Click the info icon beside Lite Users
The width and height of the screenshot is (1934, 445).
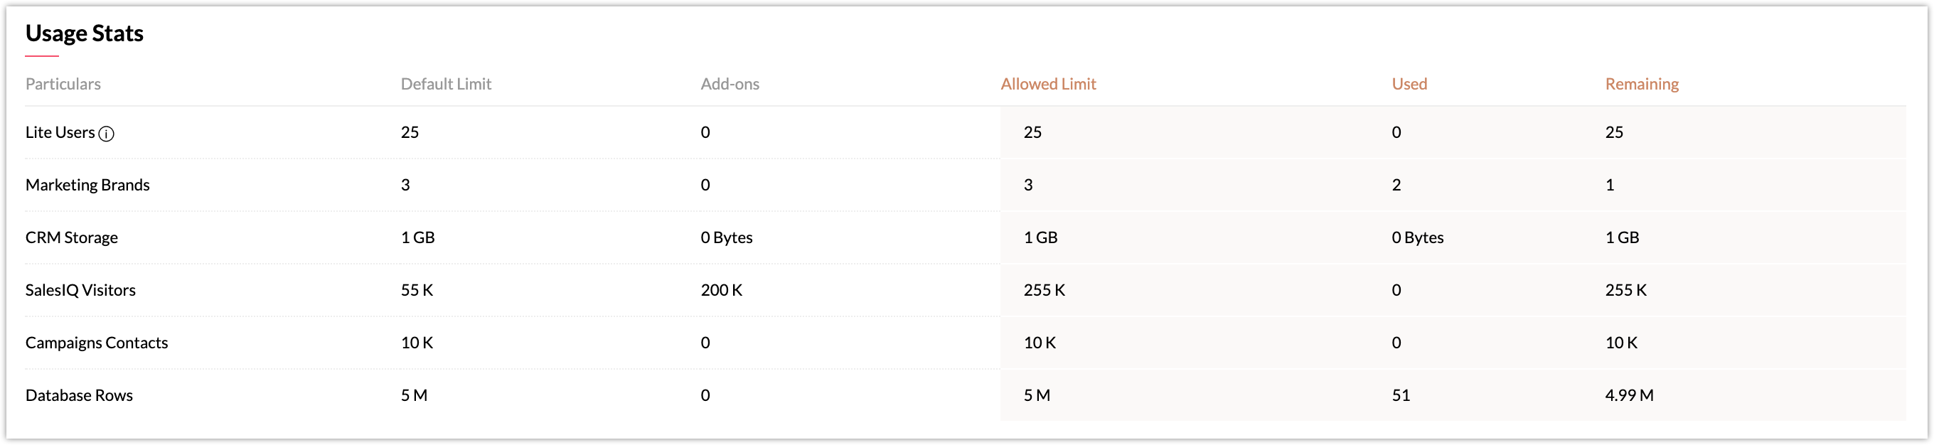107,134
